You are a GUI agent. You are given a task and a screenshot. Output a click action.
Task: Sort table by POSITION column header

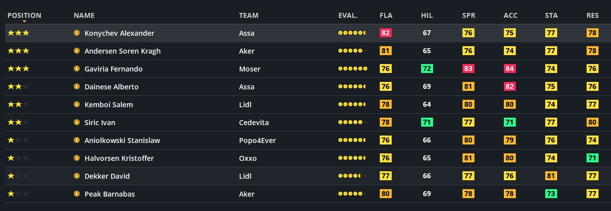(x=24, y=15)
